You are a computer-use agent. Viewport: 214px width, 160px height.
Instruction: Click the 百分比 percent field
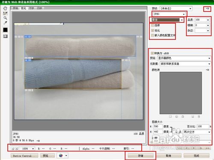point(203,127)
